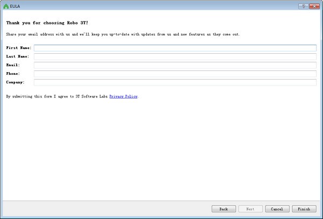Click the EULA window title text

[16, 6]
